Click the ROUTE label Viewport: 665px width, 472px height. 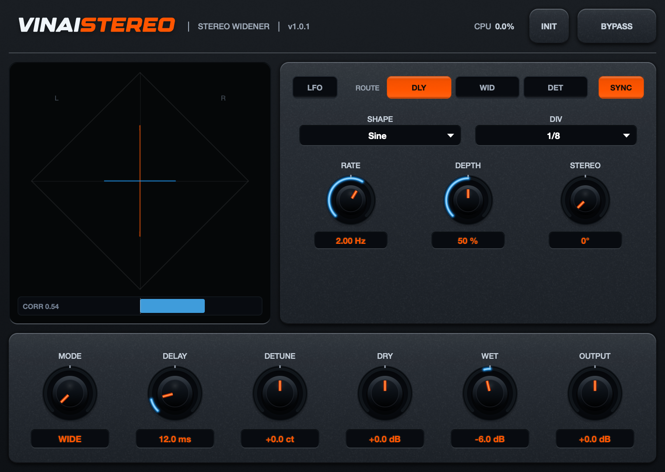coord(367,88)
